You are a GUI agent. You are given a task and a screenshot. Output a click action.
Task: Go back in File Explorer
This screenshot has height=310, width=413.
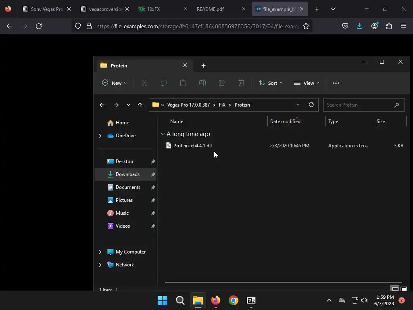coord(102,105)
